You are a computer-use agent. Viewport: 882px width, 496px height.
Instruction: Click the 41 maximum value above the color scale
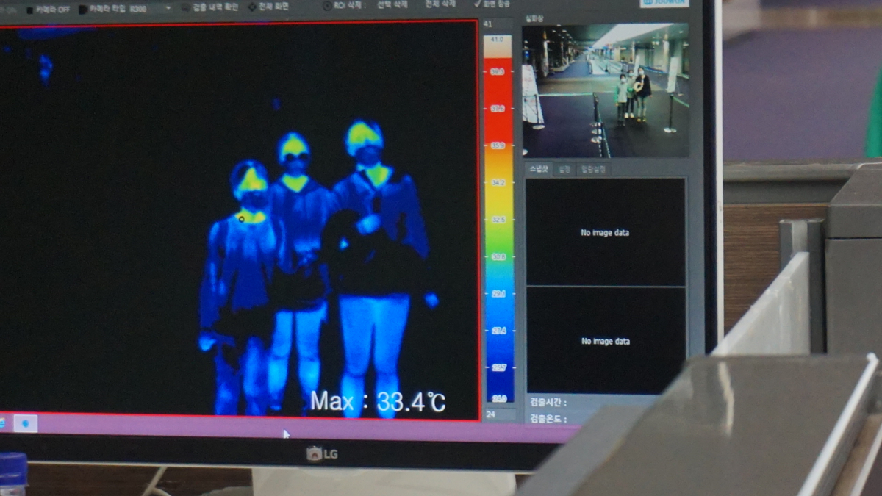click(x=488, y=24)
